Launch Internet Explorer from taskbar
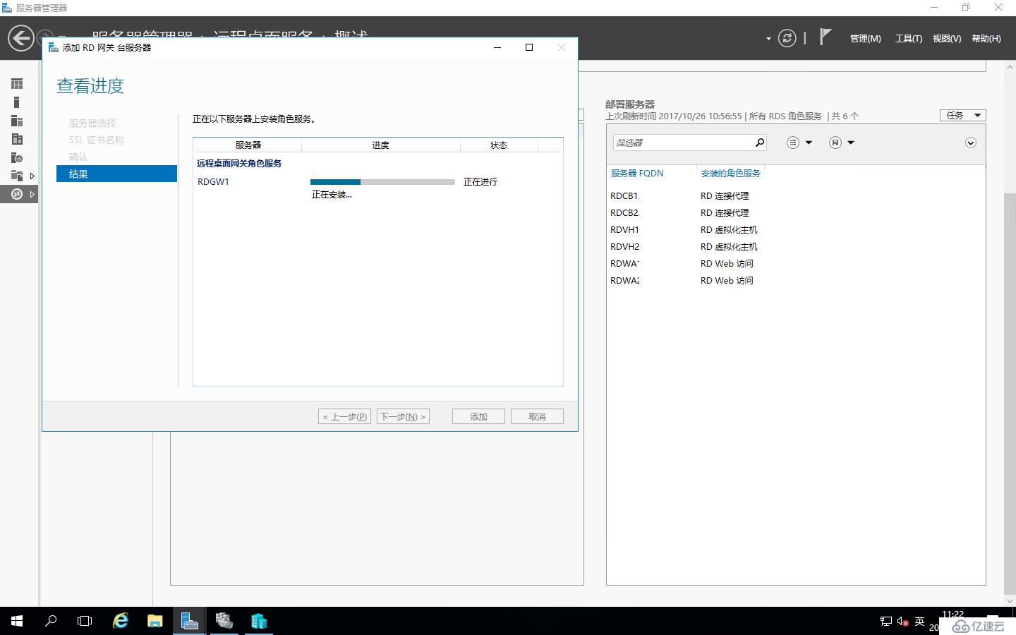The height and width of the screenshot is (635, 1016). pyautogui.click(x=121, y=621)
